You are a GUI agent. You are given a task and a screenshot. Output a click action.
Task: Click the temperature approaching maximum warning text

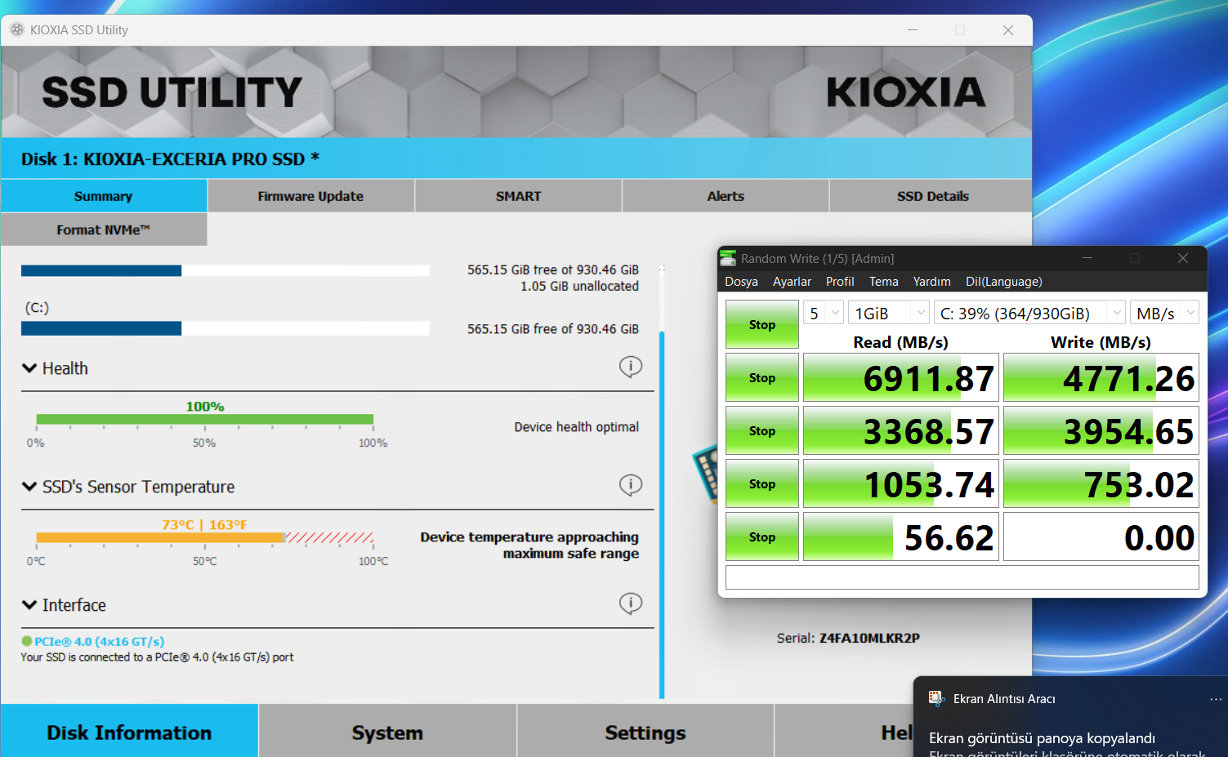529,545
